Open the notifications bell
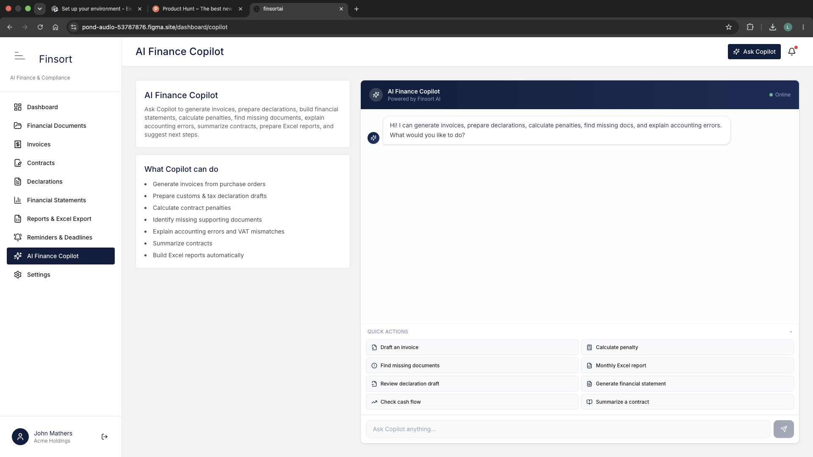The height and width of the screenshot is (457, 813). (x=792, y=52)
